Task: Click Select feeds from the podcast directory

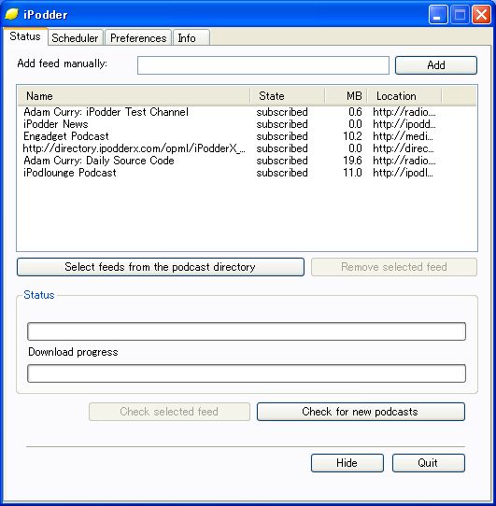Action: pyautogui.click(x=161, y=267)
